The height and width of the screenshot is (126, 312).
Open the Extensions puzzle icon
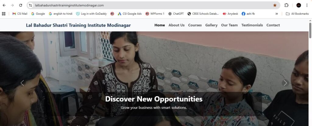[286, 5]
